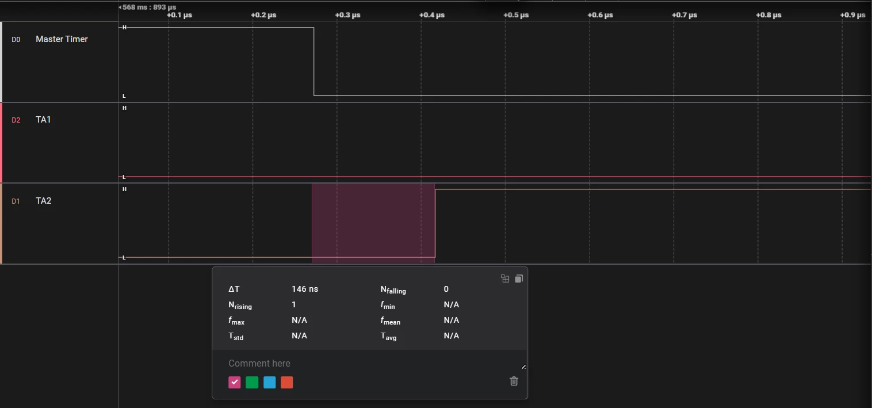872x408 pixels.
Task: Click the D0 channel identifier
Action: pos(16,40)
